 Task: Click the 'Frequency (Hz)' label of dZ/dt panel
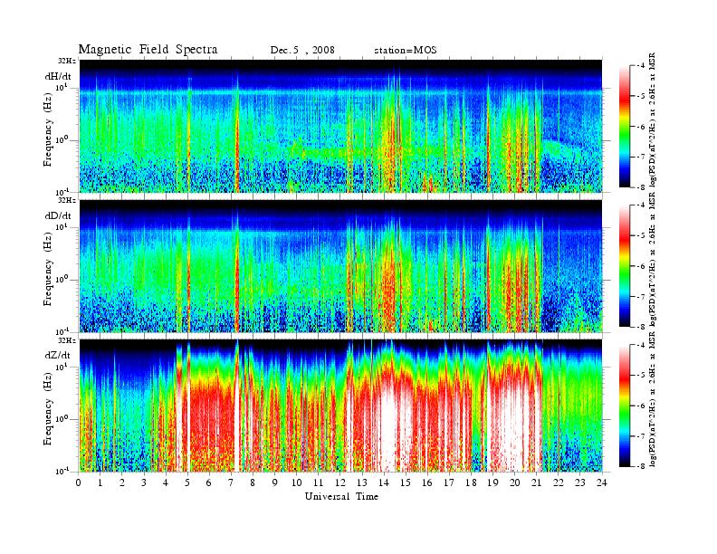48,409
